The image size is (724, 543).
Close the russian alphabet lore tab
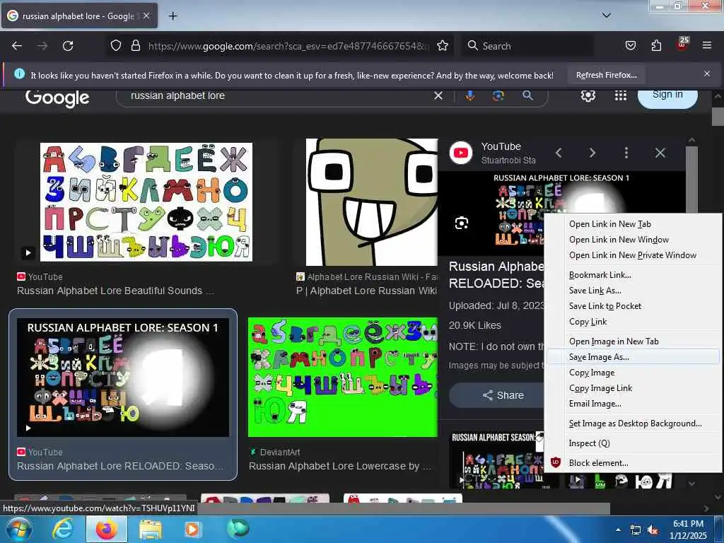click(146, 16)
